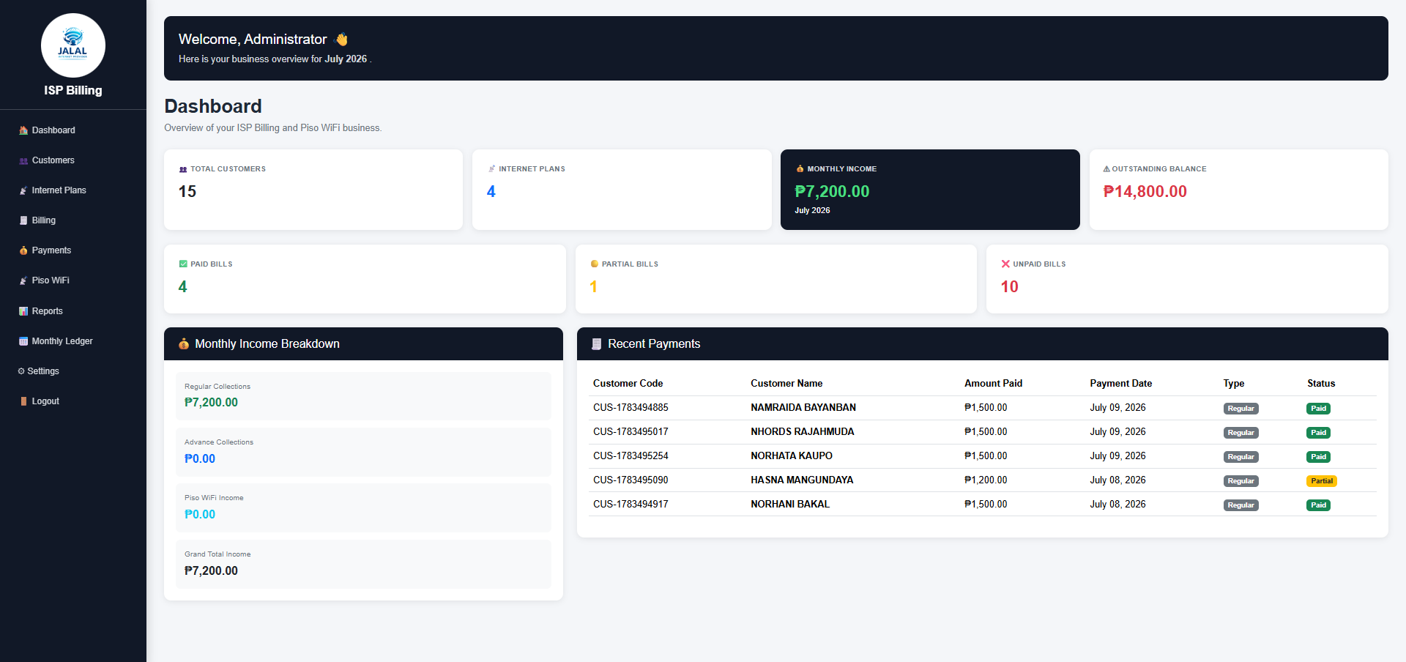
Task: Open the Monthly Ledger page
Action: click(x=73, y=341)
